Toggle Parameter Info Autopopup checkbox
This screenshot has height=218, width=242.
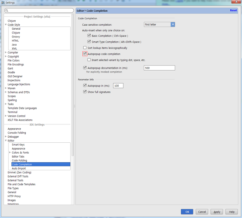(85, 85)
